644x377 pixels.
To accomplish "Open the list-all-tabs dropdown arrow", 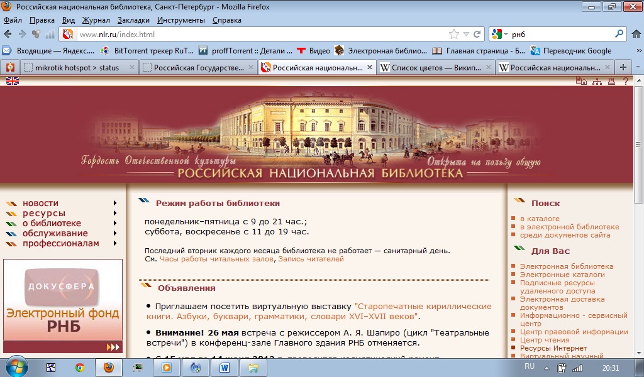I will (x=638, y=67).
